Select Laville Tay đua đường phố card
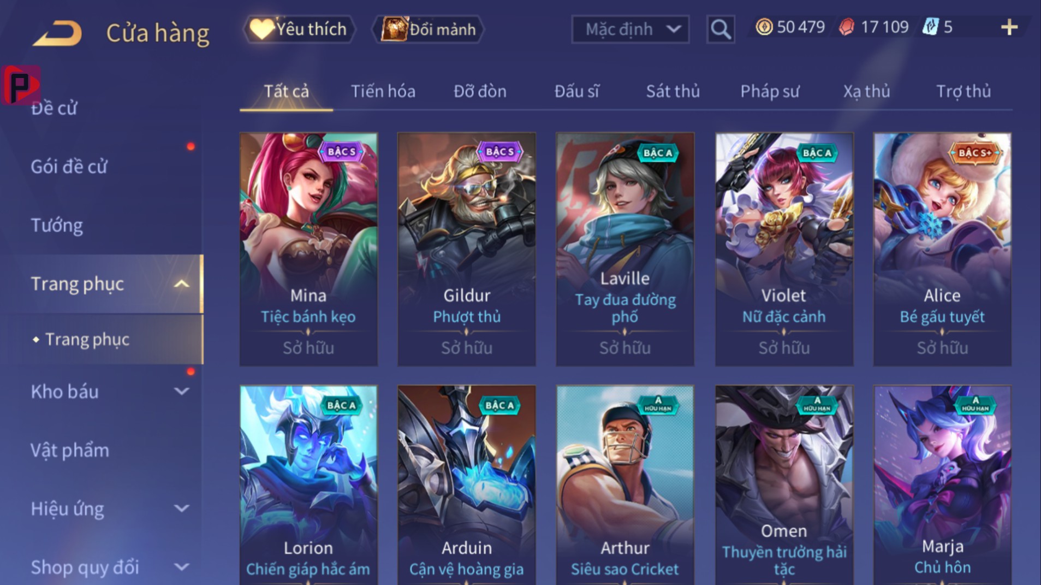This screenshot has width=1041, height=585. click(x=625, y=249)
